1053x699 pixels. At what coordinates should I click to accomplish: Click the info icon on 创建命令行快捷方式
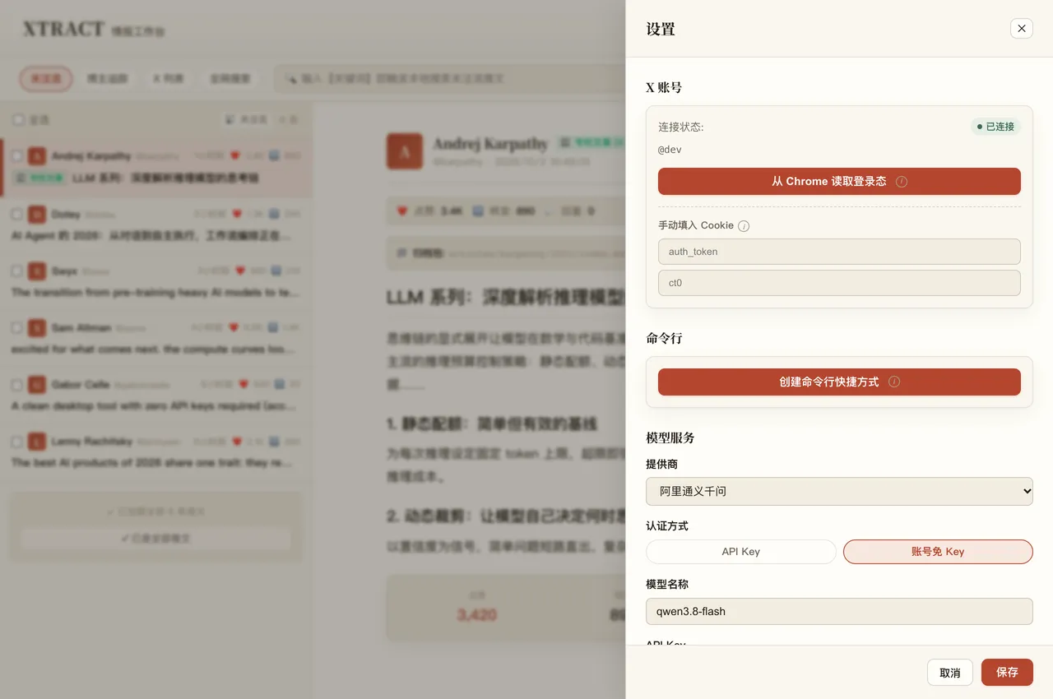pos(894,382)
